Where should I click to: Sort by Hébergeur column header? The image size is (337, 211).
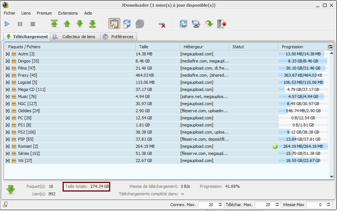click(x=204, y=47)
